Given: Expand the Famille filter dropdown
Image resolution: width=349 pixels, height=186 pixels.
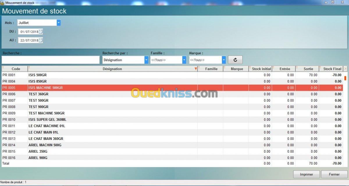Looking at the screenshot, I should [184, 60].
